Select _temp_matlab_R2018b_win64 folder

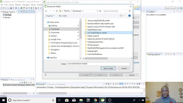point(98,21)
